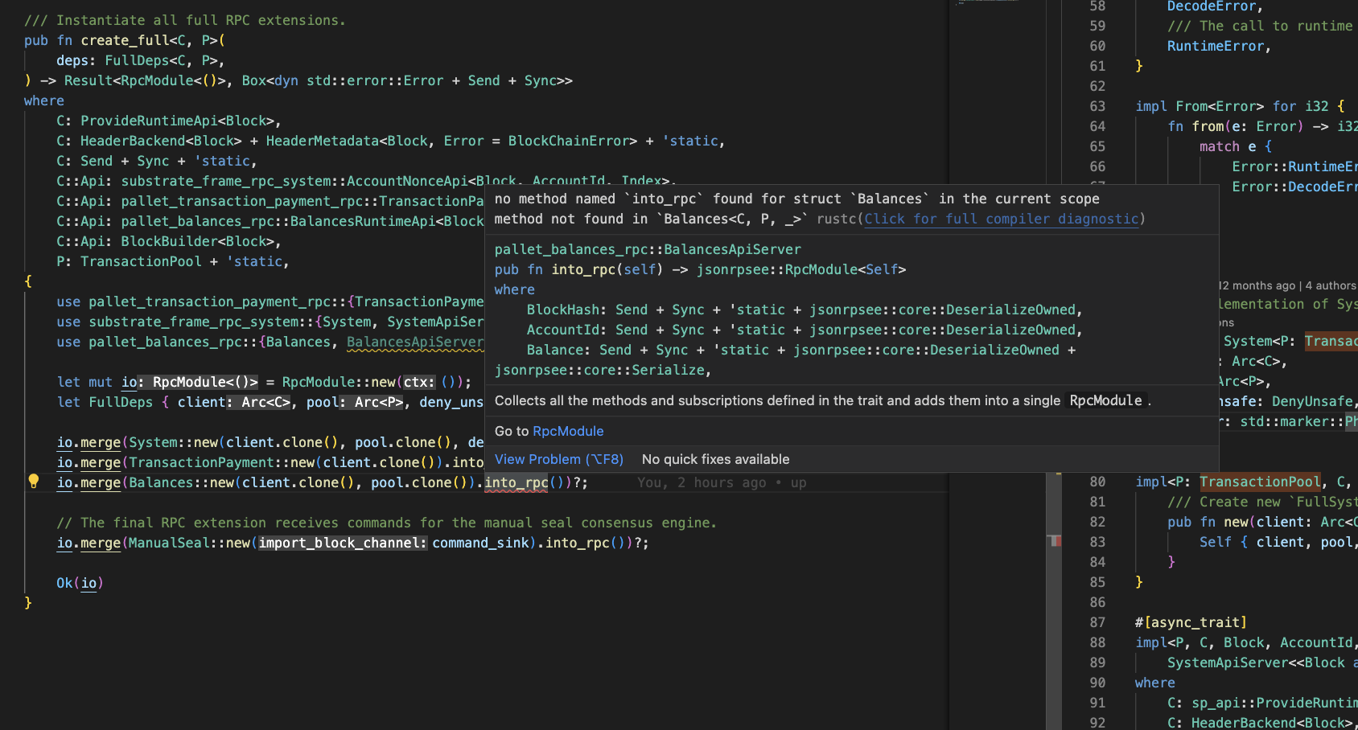Click FullDeps in the deps parameter

137,60
